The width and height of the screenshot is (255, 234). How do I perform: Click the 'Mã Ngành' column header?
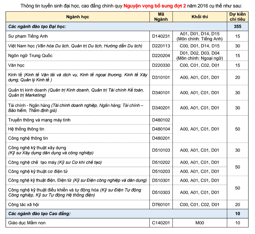[x=161, y=17]
